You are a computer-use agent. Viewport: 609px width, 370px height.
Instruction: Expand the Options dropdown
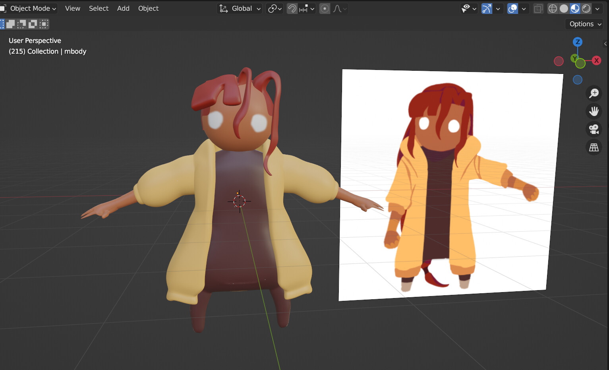click(584, 24)
